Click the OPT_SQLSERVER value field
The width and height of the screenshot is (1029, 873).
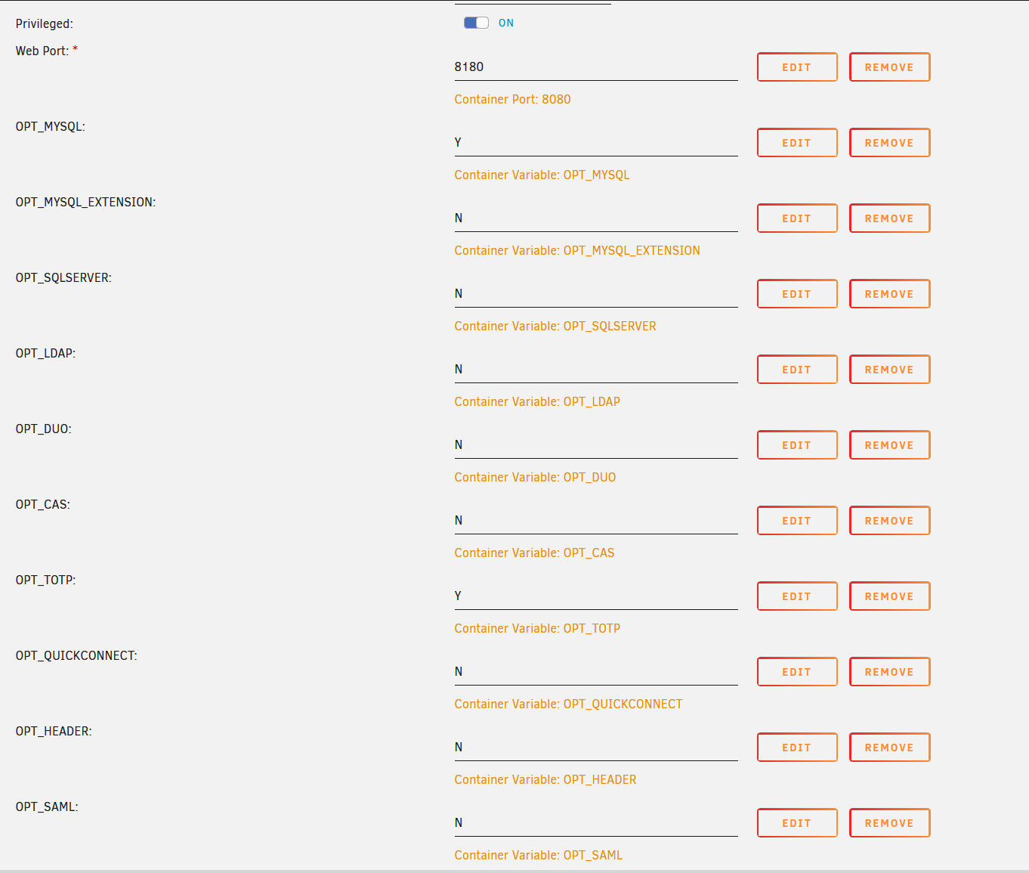[x=596, y=294]
